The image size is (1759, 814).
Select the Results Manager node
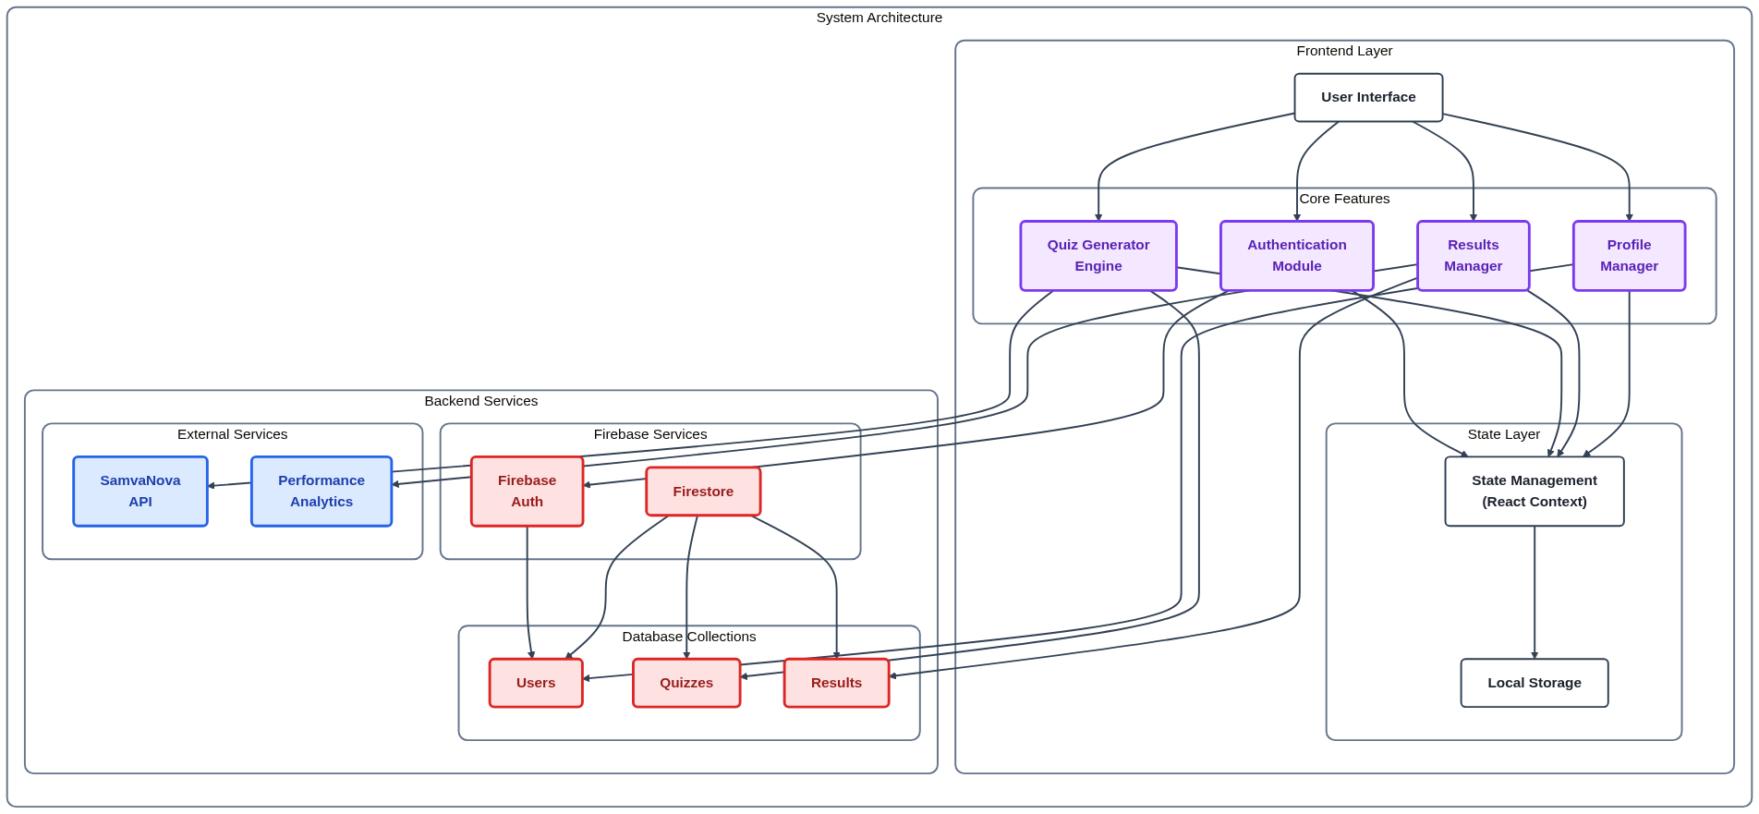[1473, 256]
